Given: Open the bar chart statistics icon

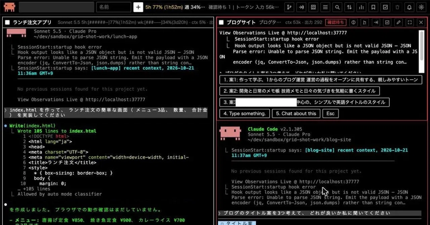Looking at the screenshot, I should coord(361,7).
